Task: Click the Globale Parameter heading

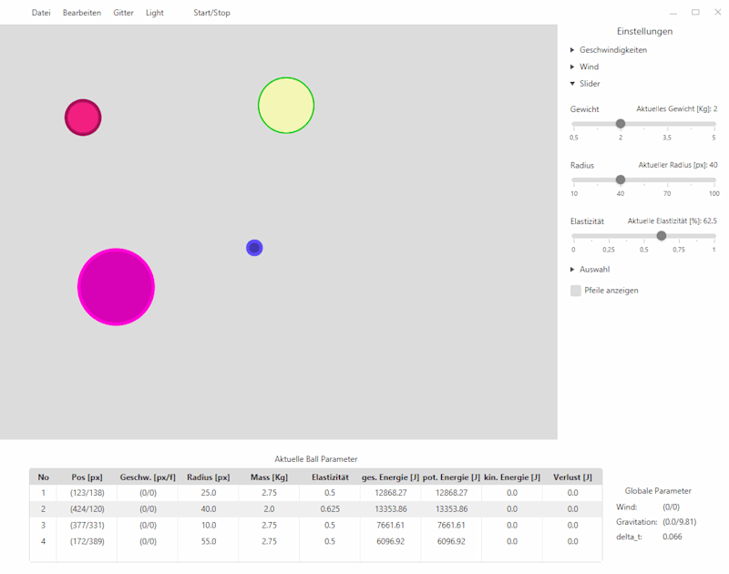Action: tap(657, 491)
